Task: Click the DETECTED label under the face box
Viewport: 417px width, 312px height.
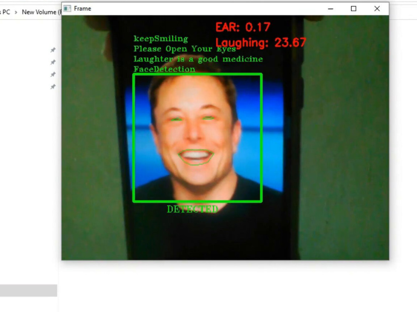Action: [x=192, y=209]
